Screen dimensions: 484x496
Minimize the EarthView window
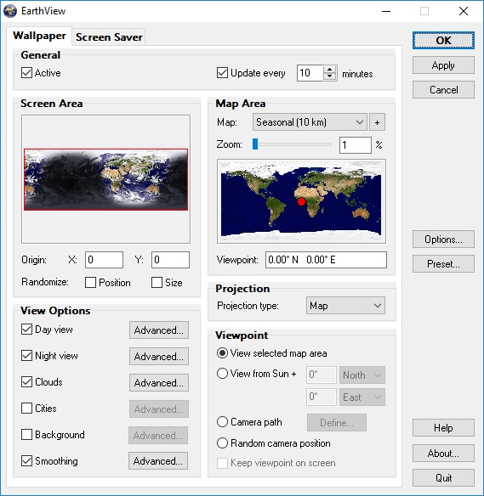tap(386, 11)
